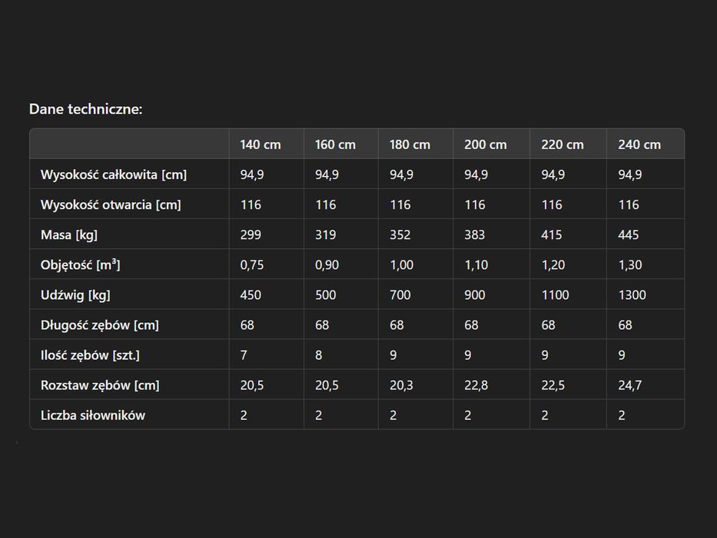This screenshot has height=538, width=717.
Task: Click the 'Wysokość całkowita [cm]' row label
Action: click(x=114, y=174)
